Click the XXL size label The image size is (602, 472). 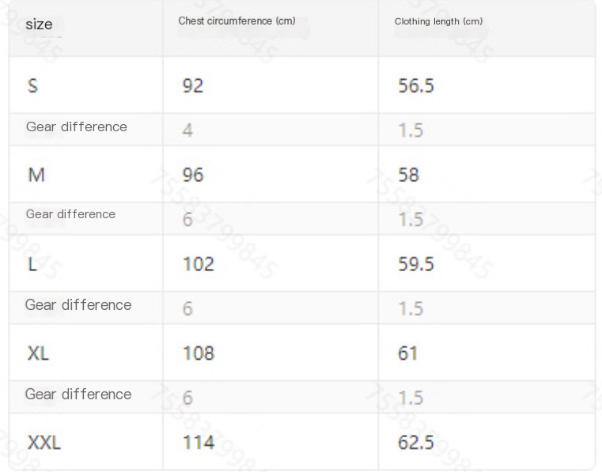44,443
